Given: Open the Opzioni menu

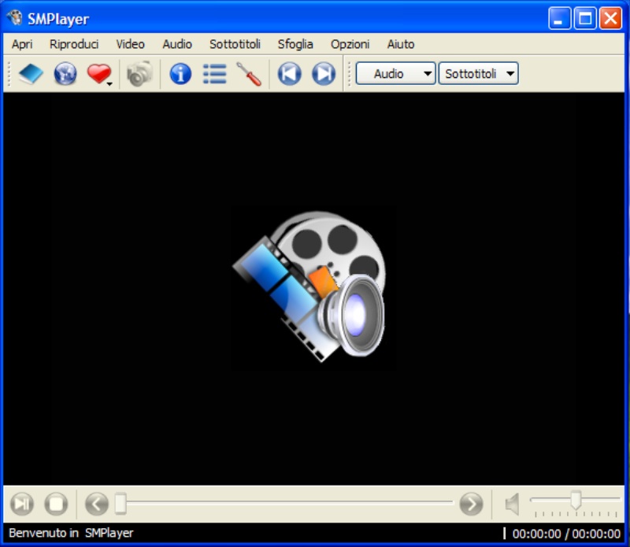Looking at the screenshot, I should pyautogui.click(x=350, y=44).
